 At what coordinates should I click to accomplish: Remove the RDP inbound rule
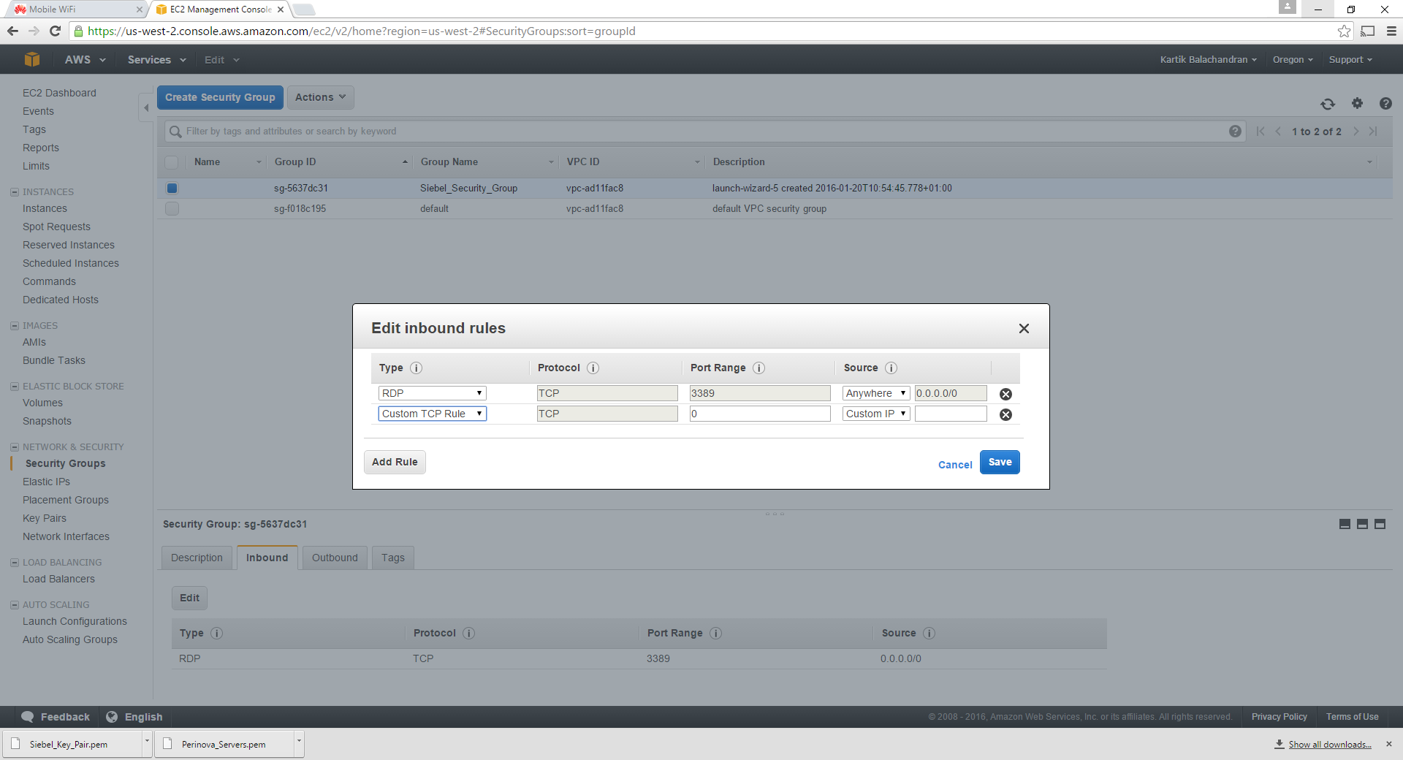1005,394
